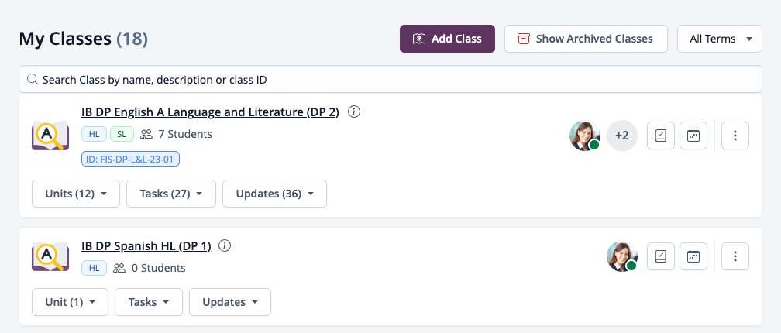The image size is (781, 333).
Task: Open IB DP English A Language and Literature link
Action: tap(210, 112)
